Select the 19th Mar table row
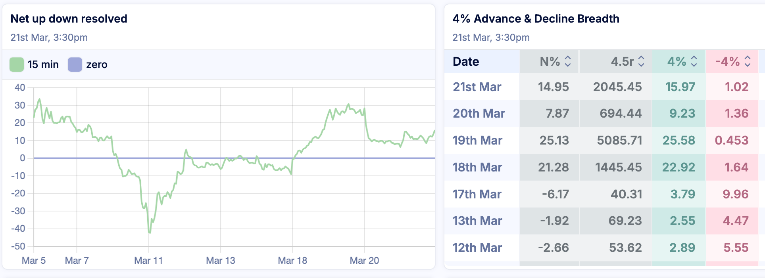This screenshot has height=278, width=765. [477, 141]
